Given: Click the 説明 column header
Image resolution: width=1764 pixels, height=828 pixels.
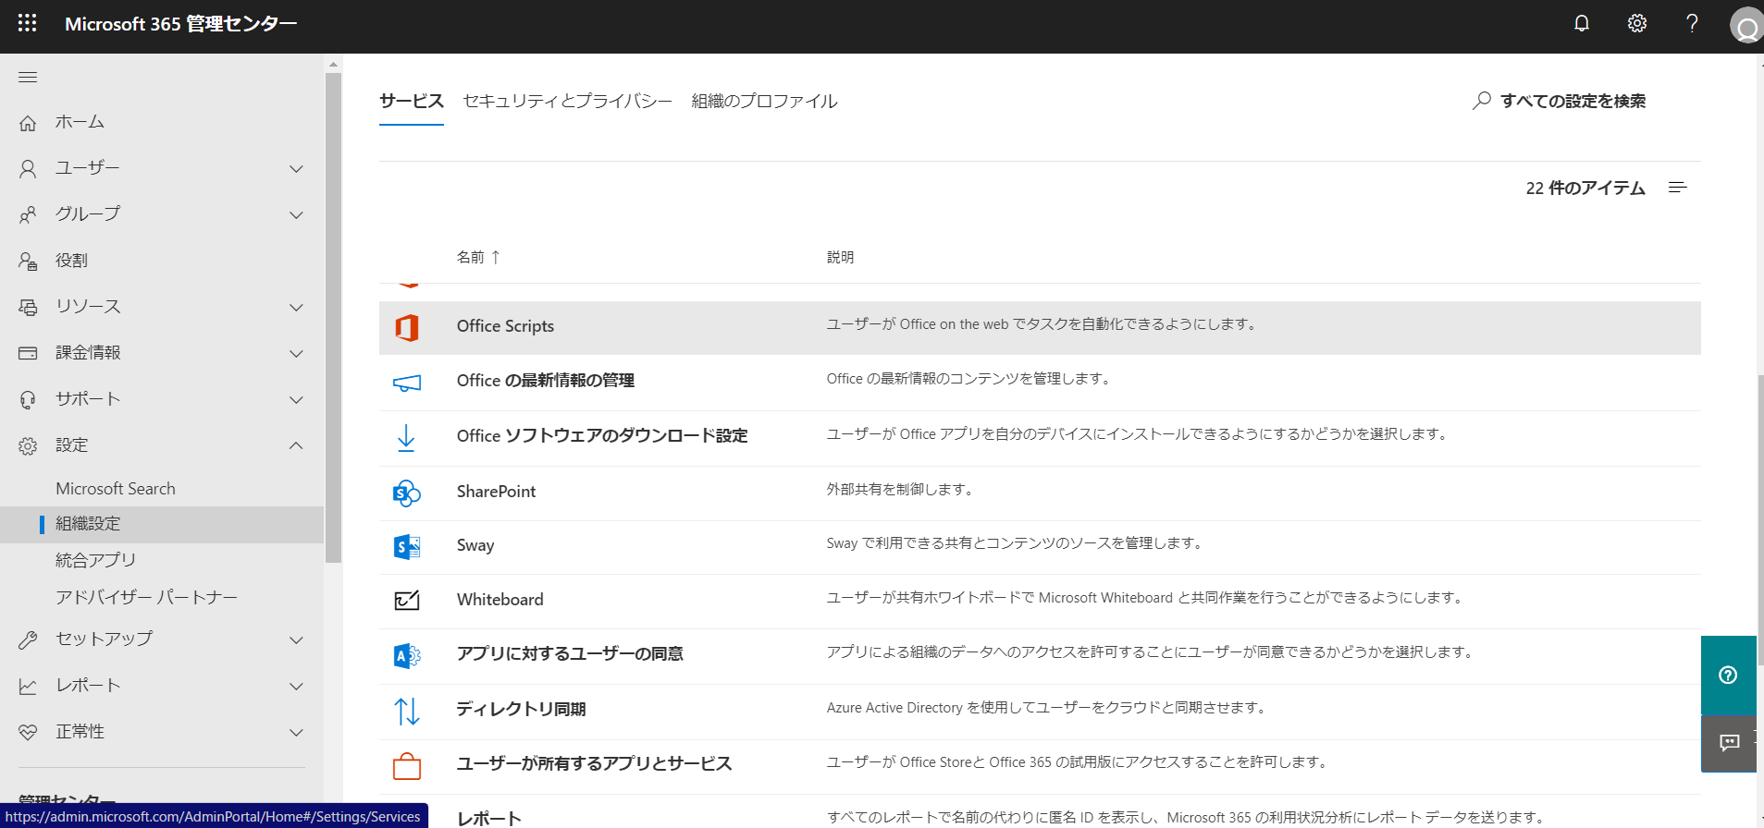Looking at the screenshot, I should pyautogui.click(x=841, y=257).
